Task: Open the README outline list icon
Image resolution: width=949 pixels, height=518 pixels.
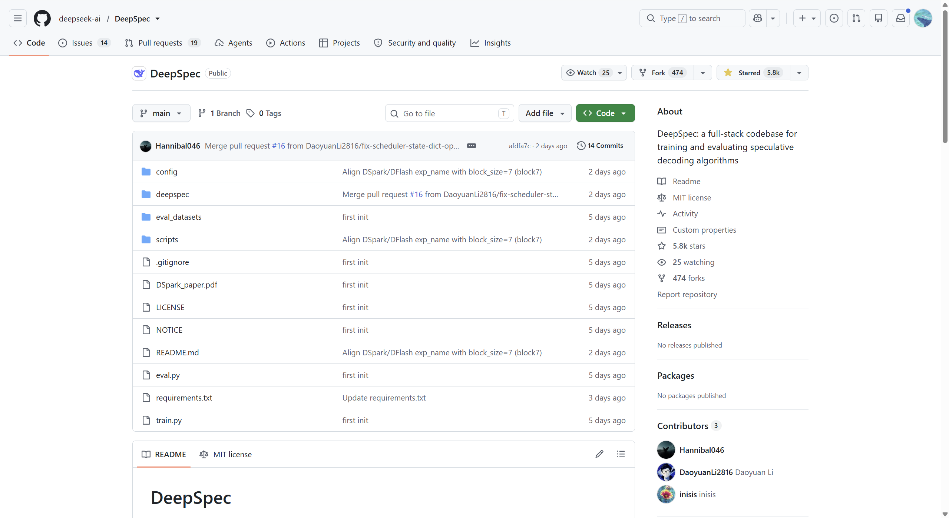Action: click(x=621, y=454)
